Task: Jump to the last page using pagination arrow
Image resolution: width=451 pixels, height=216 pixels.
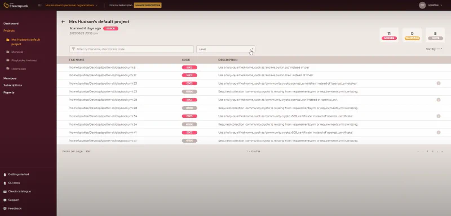Action: click(442, 151)
